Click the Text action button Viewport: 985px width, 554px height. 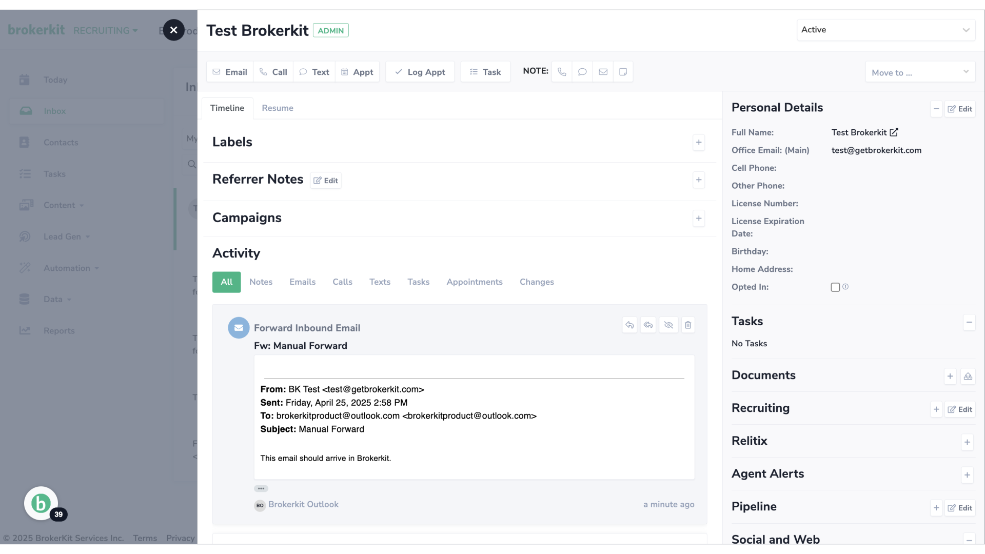pos(314,72)
